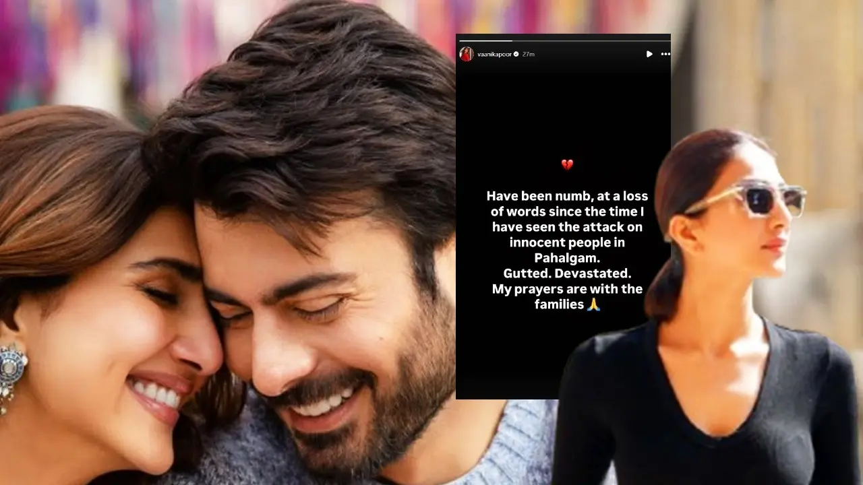This screenshot has height=485, width=863.
Task: Toggle story playback with the triangle icon
Action: point(649,54)
